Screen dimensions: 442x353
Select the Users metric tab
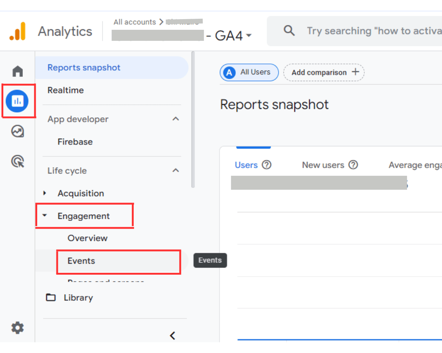point(246,165)
